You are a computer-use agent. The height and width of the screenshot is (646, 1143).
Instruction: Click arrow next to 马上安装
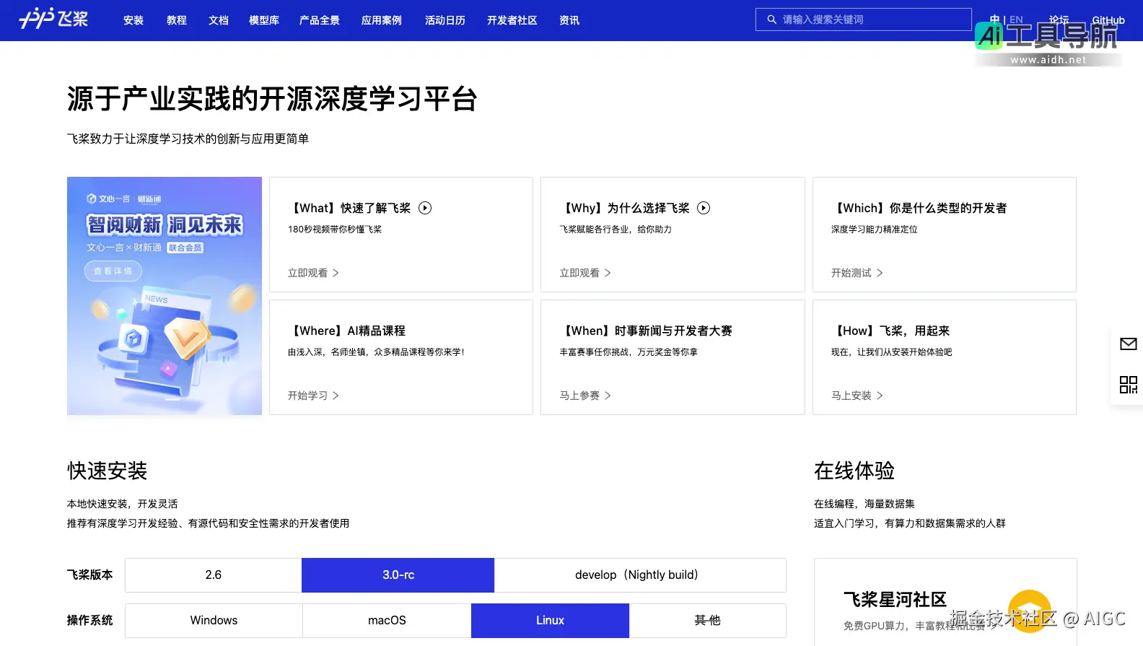point(880,396)
